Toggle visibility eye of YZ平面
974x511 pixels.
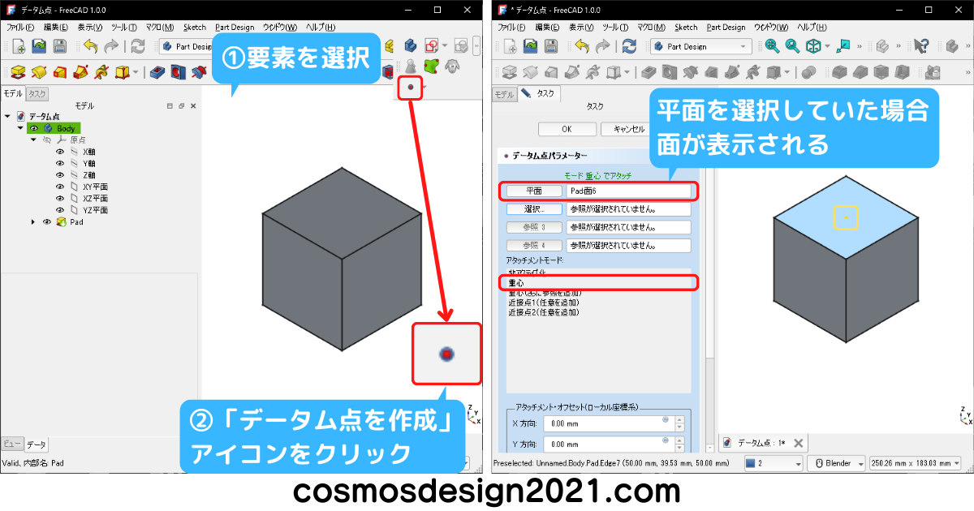(59, 209)
